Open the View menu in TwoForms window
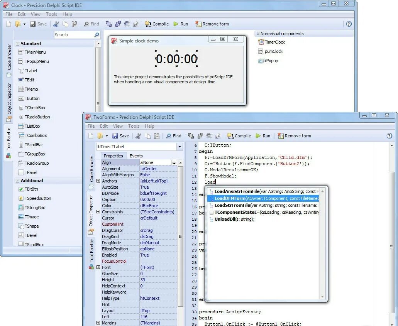 (x=118, y=126)
